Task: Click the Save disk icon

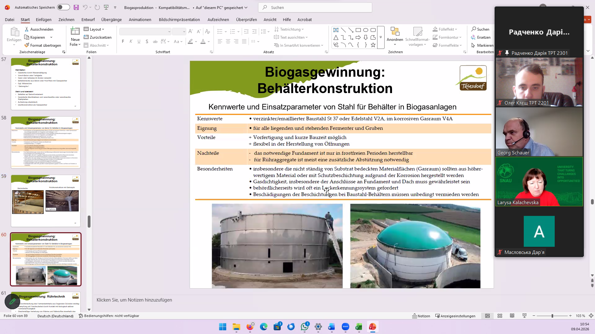Action: [76, 7]
